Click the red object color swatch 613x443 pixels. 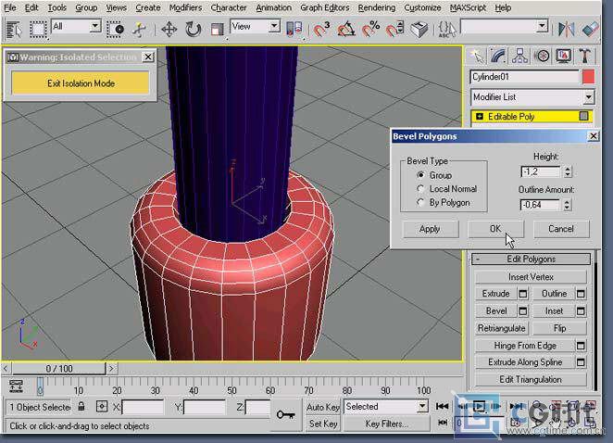pyautogui.click(x=588, y=77)
